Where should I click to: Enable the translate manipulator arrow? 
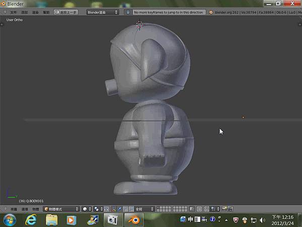coord(119,209)
